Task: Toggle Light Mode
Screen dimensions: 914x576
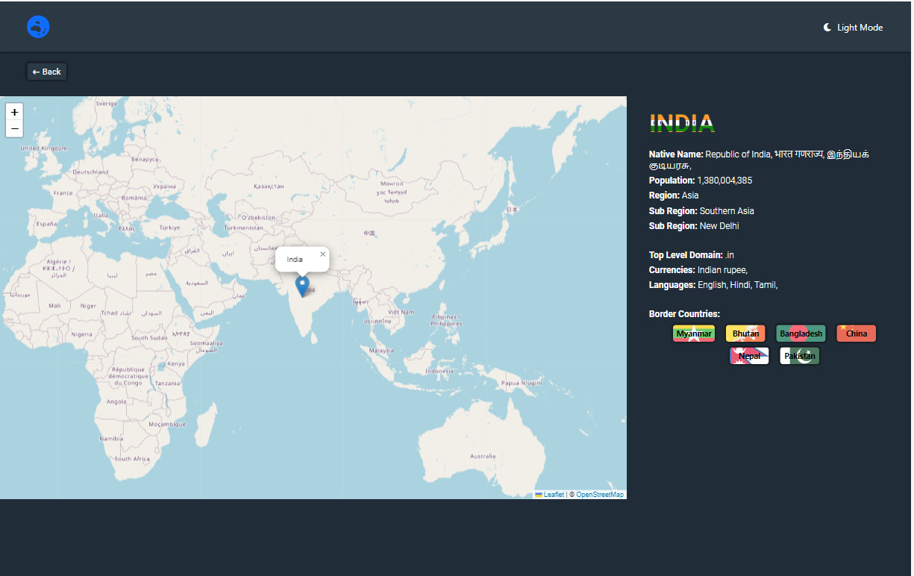Action: [x=853, y=27]
